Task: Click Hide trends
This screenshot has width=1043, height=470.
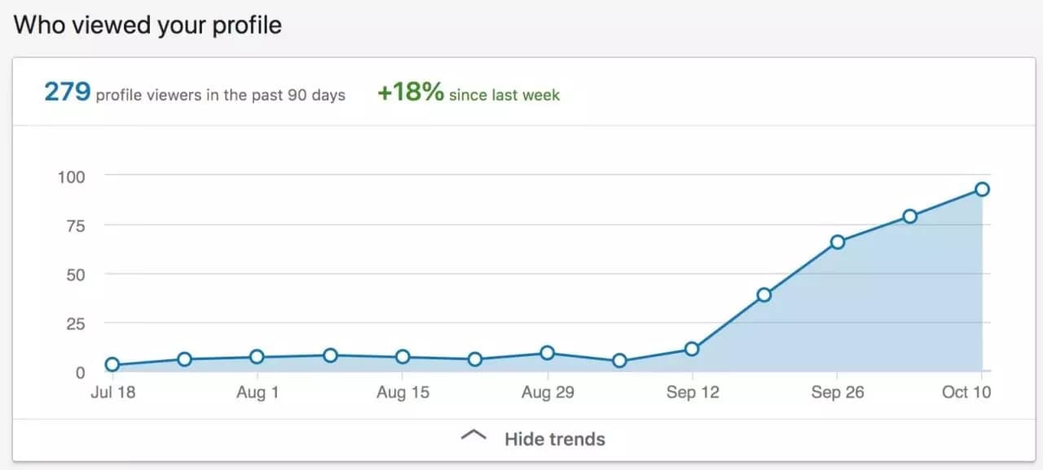Action: tap(554, 439)
